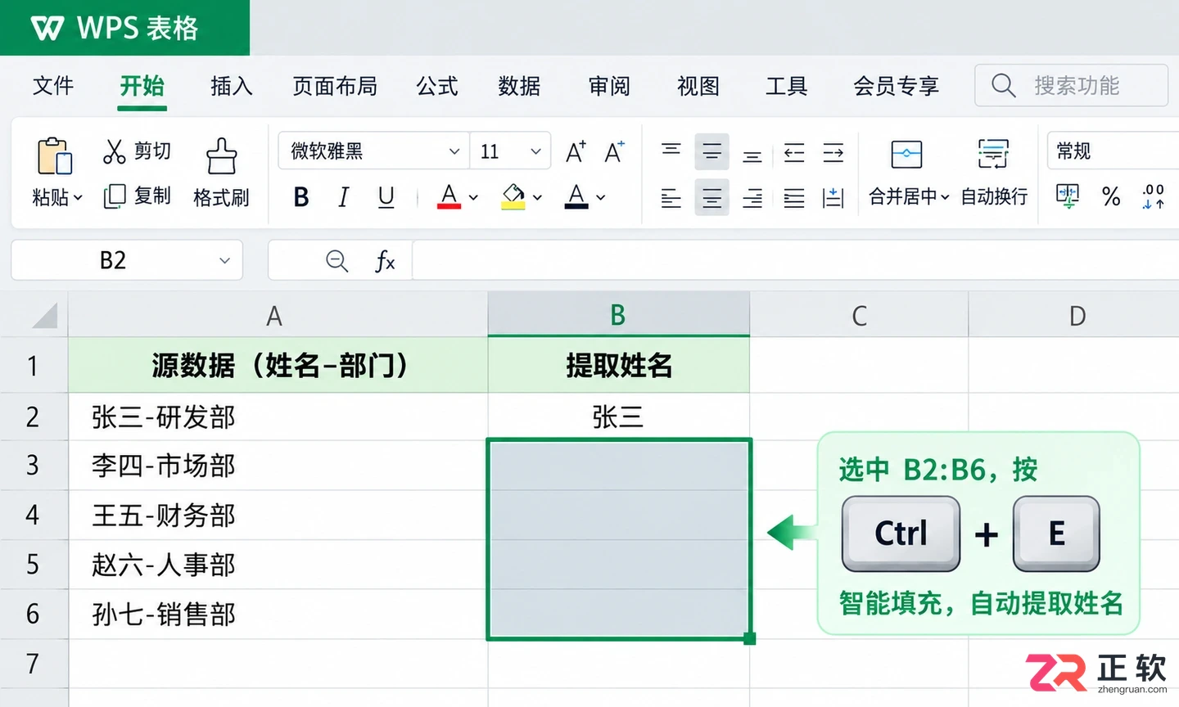Select the 会员专享 tab
Viewport: 1179px width, 707px height.
[896, 86]
